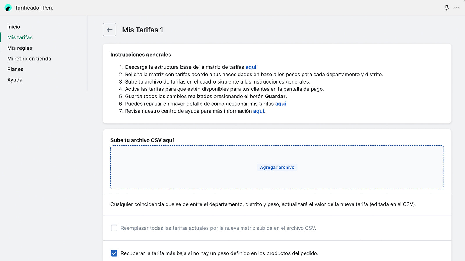Open the three-dots options menu

click(x=457, y=8)
